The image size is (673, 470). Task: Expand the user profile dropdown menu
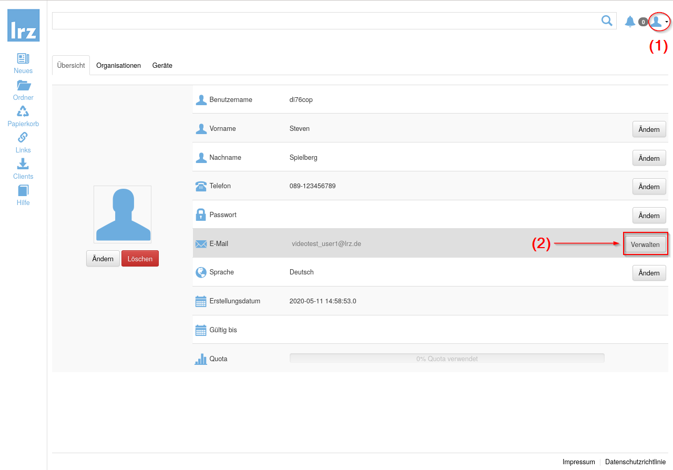tap(659, 22)
